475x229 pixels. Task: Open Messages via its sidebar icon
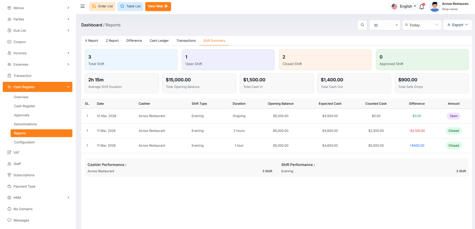coord(9,220)
